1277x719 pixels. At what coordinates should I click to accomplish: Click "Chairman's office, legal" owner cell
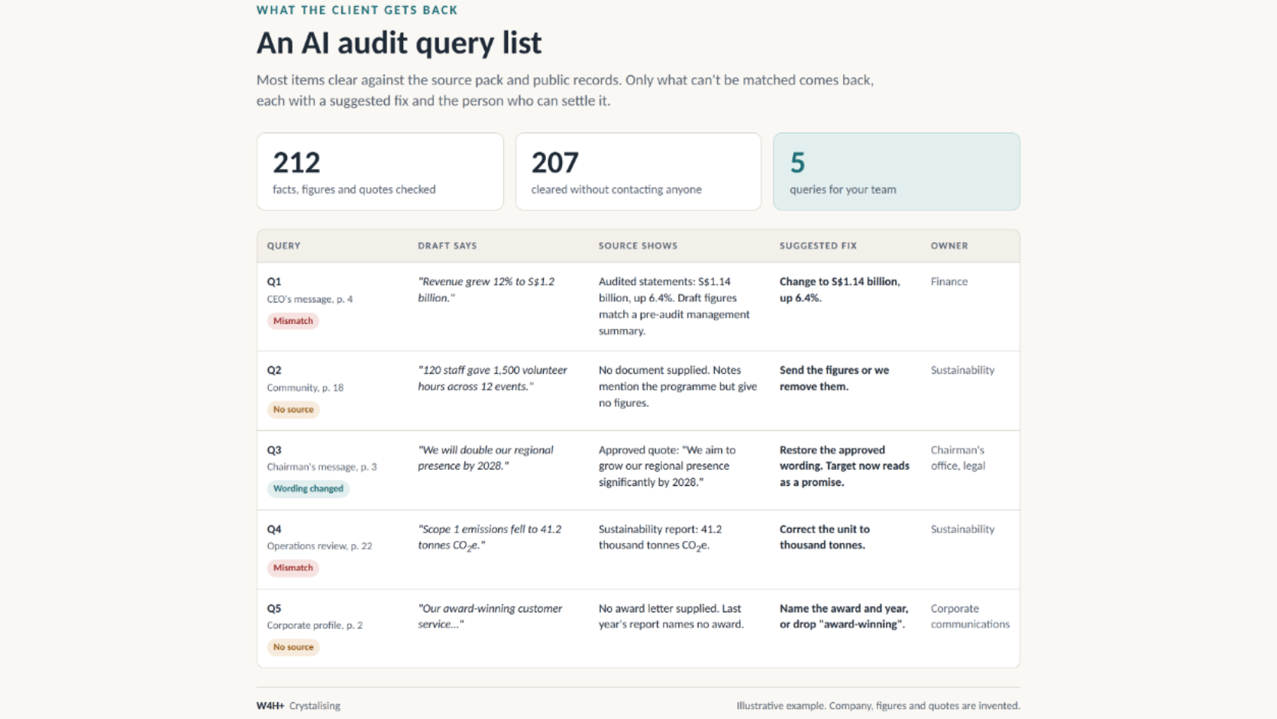point(958,458)
